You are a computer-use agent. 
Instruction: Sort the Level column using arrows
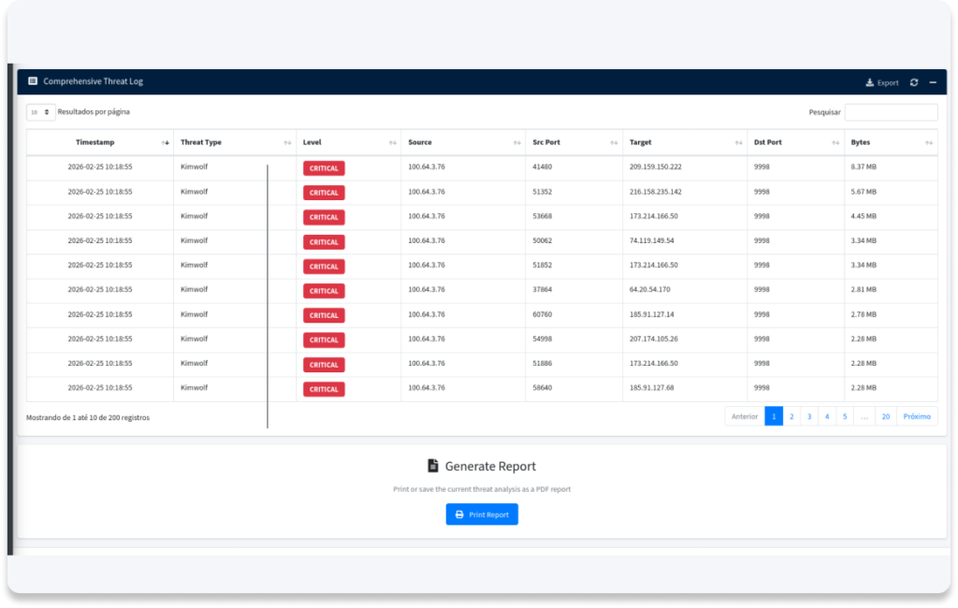(x=393, y=143)
